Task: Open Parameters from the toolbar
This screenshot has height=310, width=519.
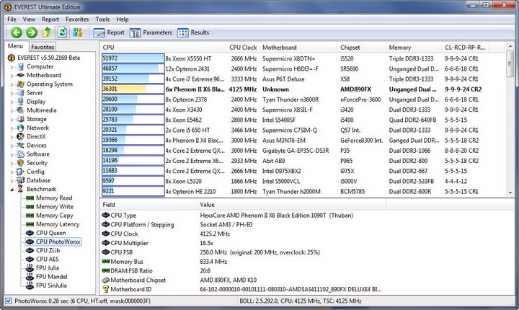Action: [x=151, y=32]
